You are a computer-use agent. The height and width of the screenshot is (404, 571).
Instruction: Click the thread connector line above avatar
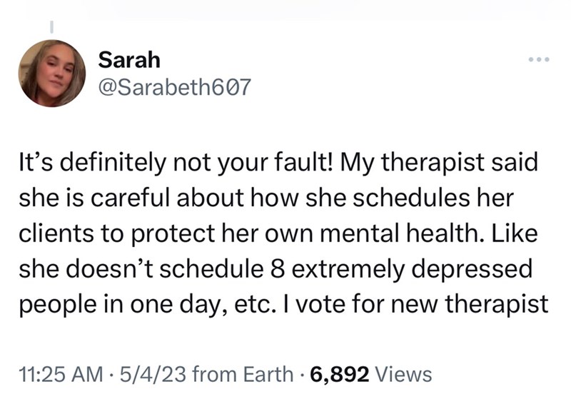coord(51,26)
